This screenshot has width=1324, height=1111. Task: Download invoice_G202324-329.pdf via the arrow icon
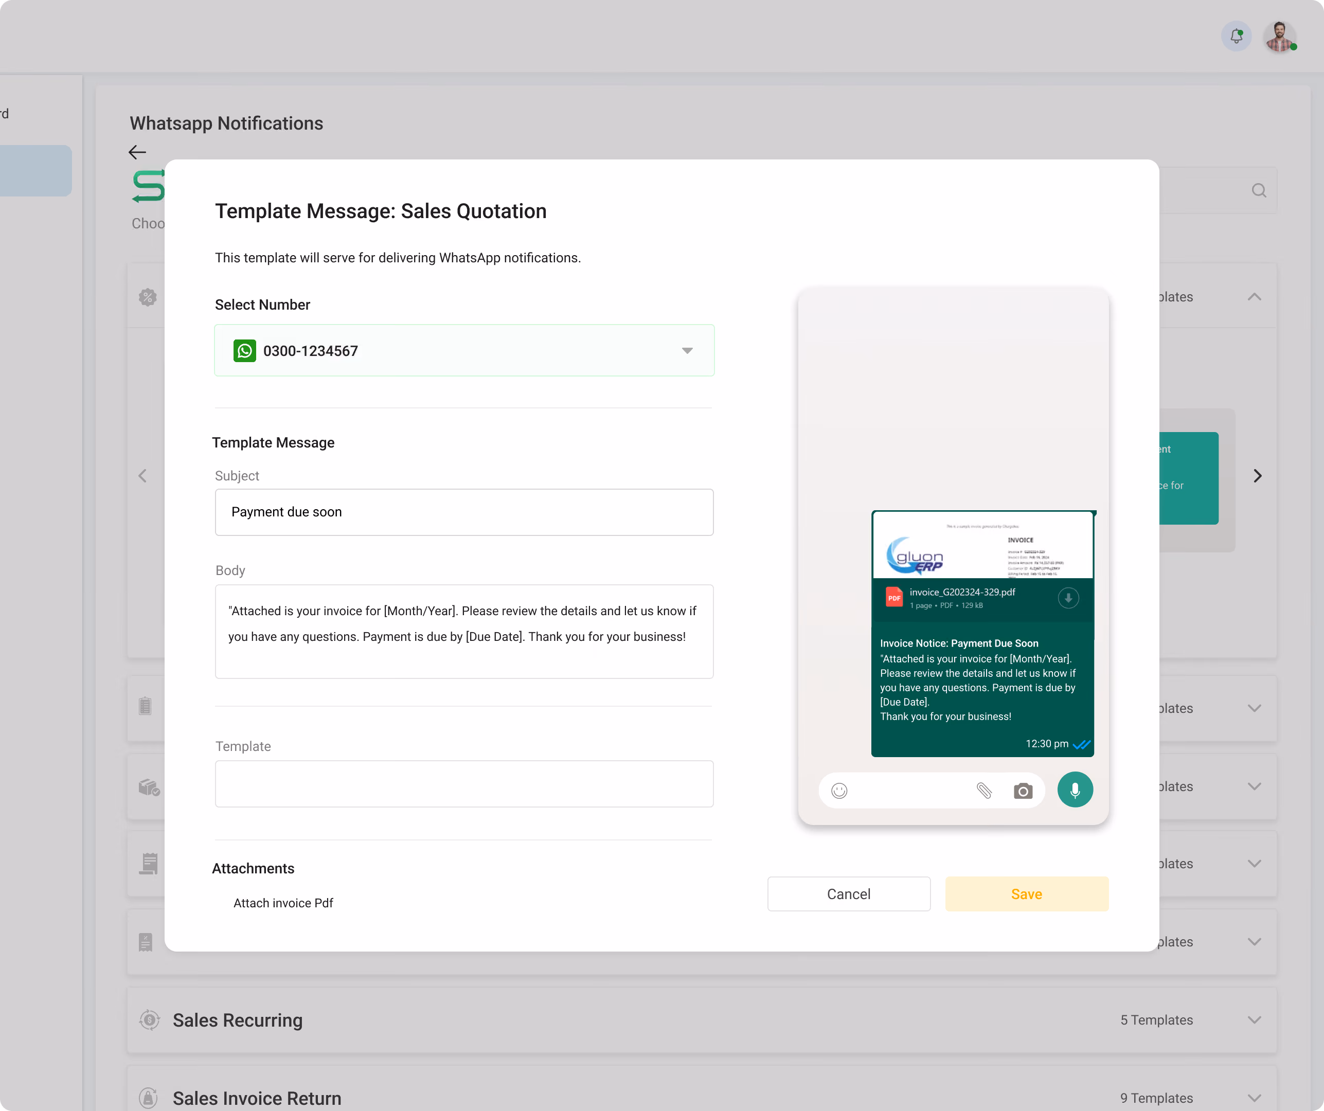click(x=1068, y=597)
